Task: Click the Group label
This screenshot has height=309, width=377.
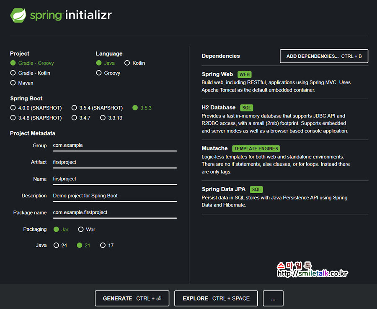Action: pos(40,146)
